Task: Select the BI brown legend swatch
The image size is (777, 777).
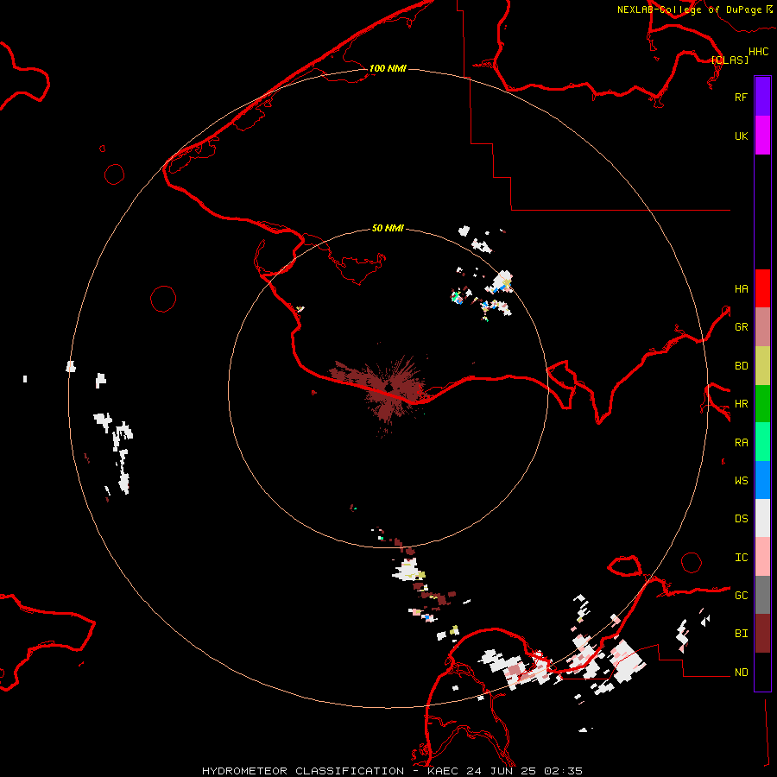Action: click(x=762, y=634)
